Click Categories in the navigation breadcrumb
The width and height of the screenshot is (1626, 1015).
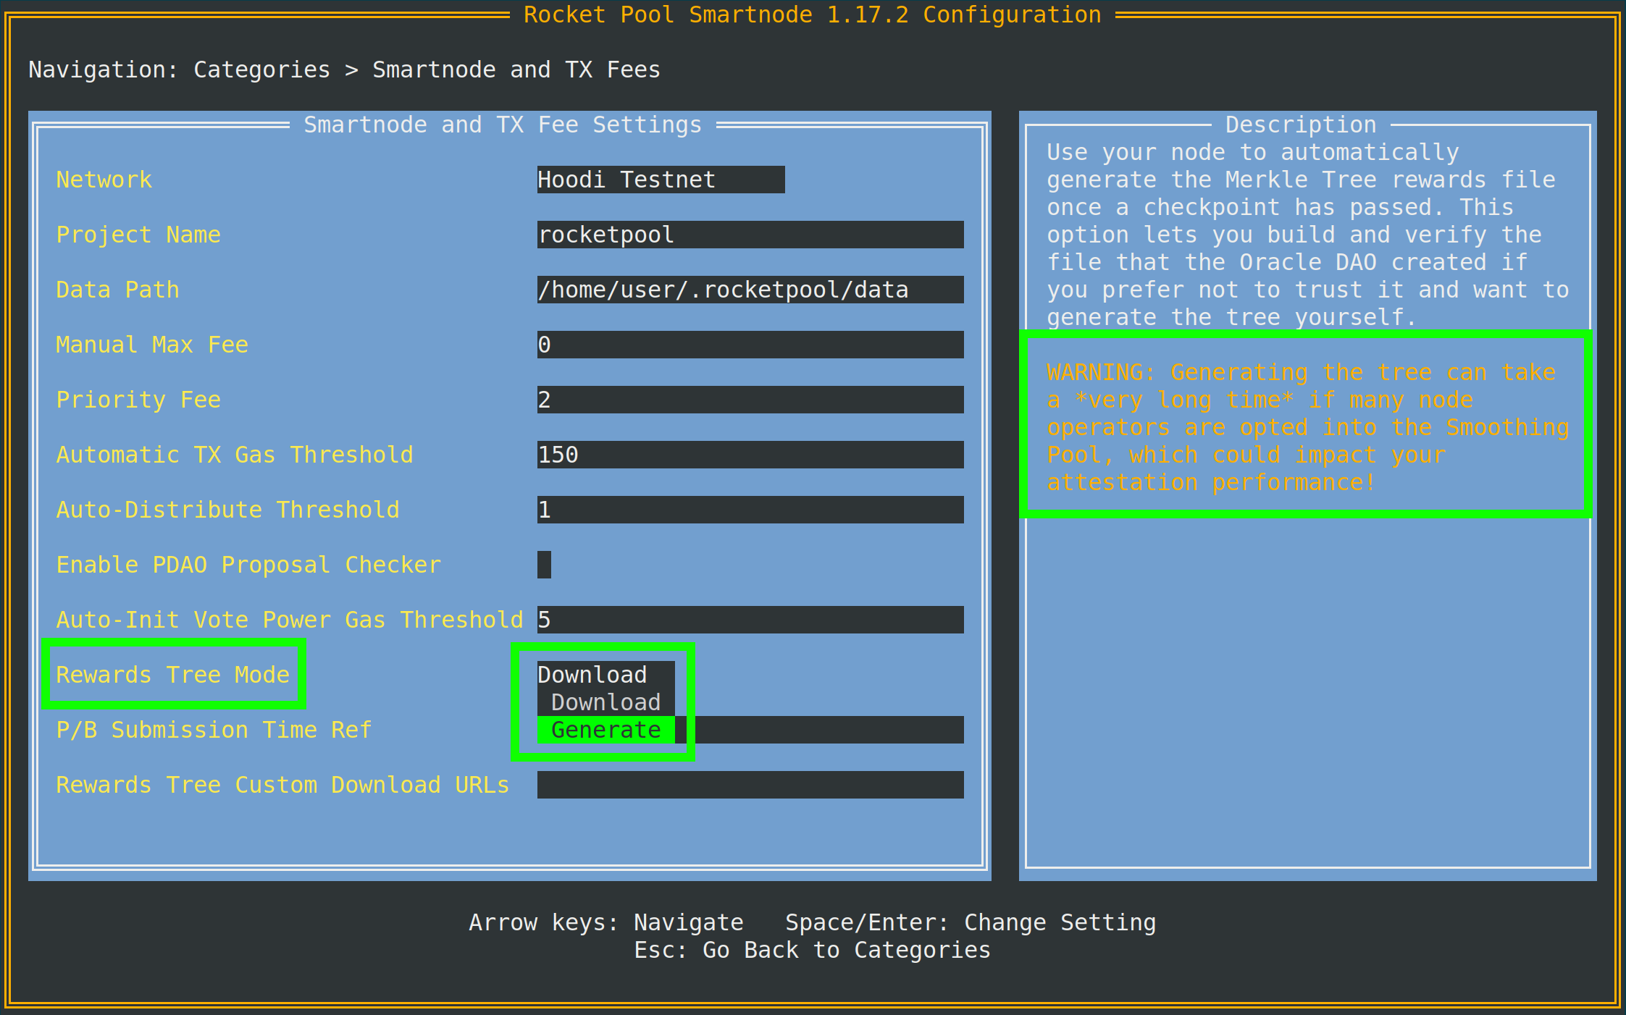[x=261, y=70]
